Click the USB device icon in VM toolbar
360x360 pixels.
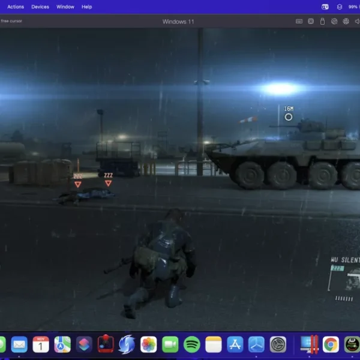coord(322,22)
